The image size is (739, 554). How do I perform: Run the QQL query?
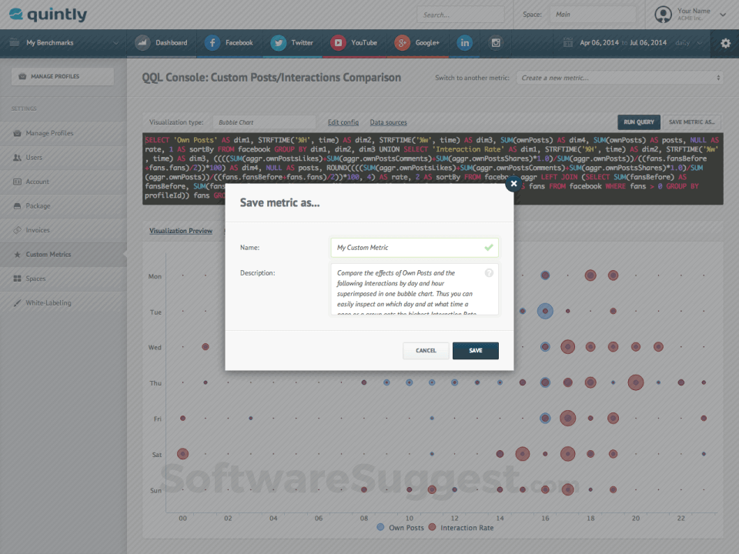[638, 122]
